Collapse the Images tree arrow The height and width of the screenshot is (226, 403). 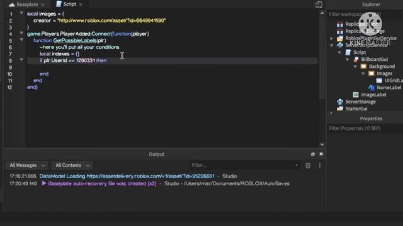pos(363,73)
